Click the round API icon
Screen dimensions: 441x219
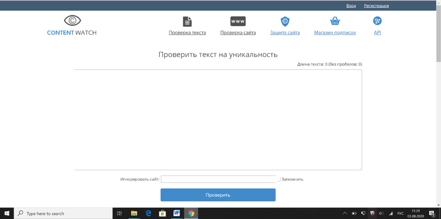coord(377,21)
